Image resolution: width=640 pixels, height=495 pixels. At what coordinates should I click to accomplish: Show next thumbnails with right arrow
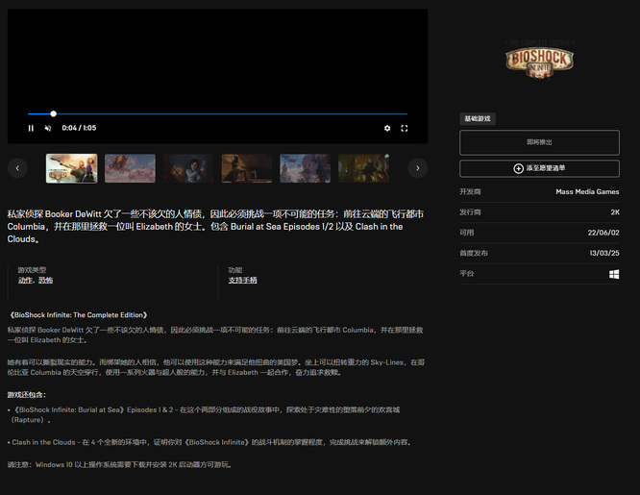[x=418, y=168]
